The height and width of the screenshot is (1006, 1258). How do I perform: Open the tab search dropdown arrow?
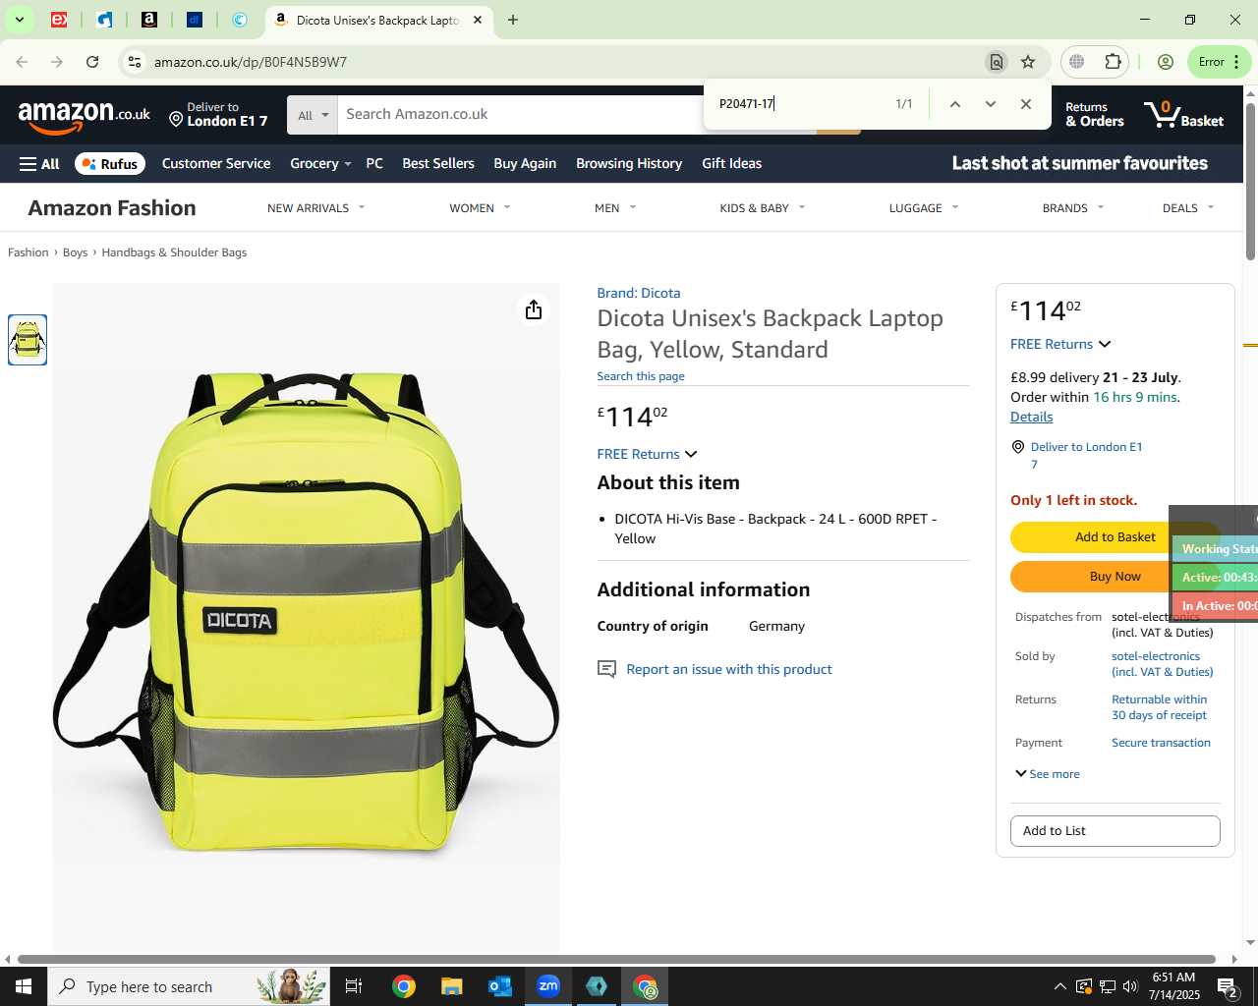tap(19, 20)
